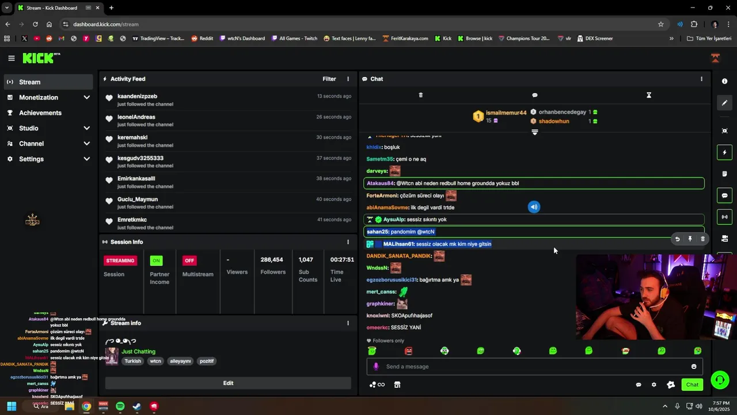Click username ismailmemur44 in leaderboard

click(506, 113)
